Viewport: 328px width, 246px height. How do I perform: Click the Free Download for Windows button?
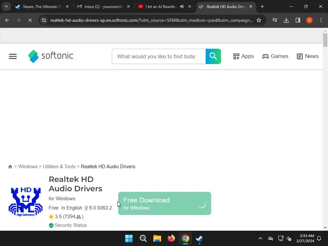[x=165, y=203]
